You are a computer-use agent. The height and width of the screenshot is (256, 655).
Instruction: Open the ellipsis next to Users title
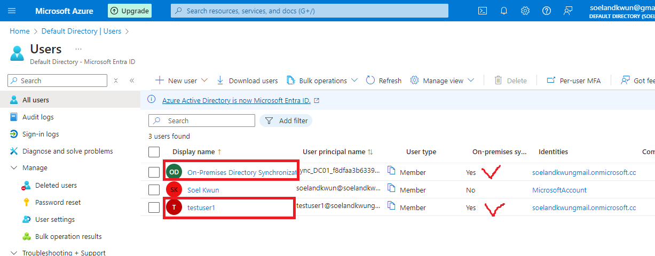pos(78,49)
